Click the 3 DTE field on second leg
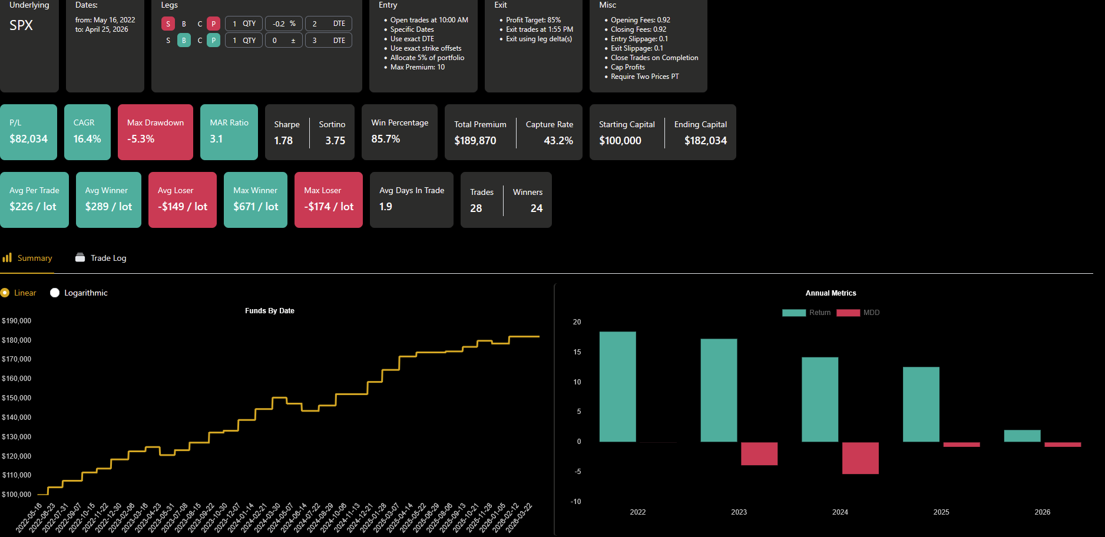The width and height of the screenshot is (1105, 537). tap(329, 40)
